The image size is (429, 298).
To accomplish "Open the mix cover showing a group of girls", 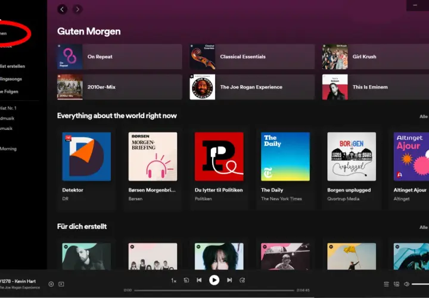I will [x=153, y=256].
